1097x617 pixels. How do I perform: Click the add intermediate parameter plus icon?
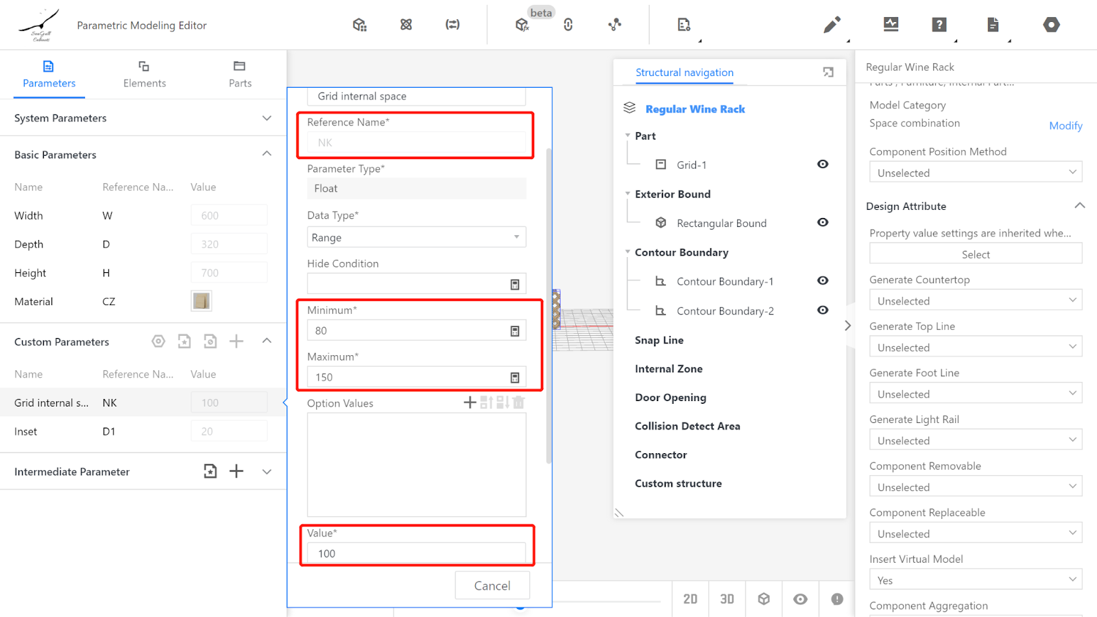coord(237,471)
